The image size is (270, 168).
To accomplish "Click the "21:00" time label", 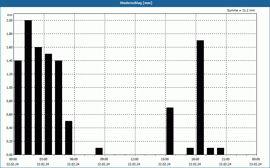I will tap(226, 159).
